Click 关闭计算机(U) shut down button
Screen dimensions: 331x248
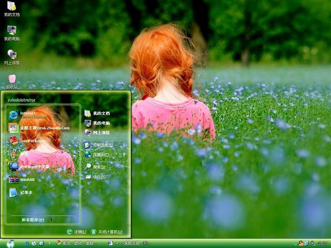point(107,232)
